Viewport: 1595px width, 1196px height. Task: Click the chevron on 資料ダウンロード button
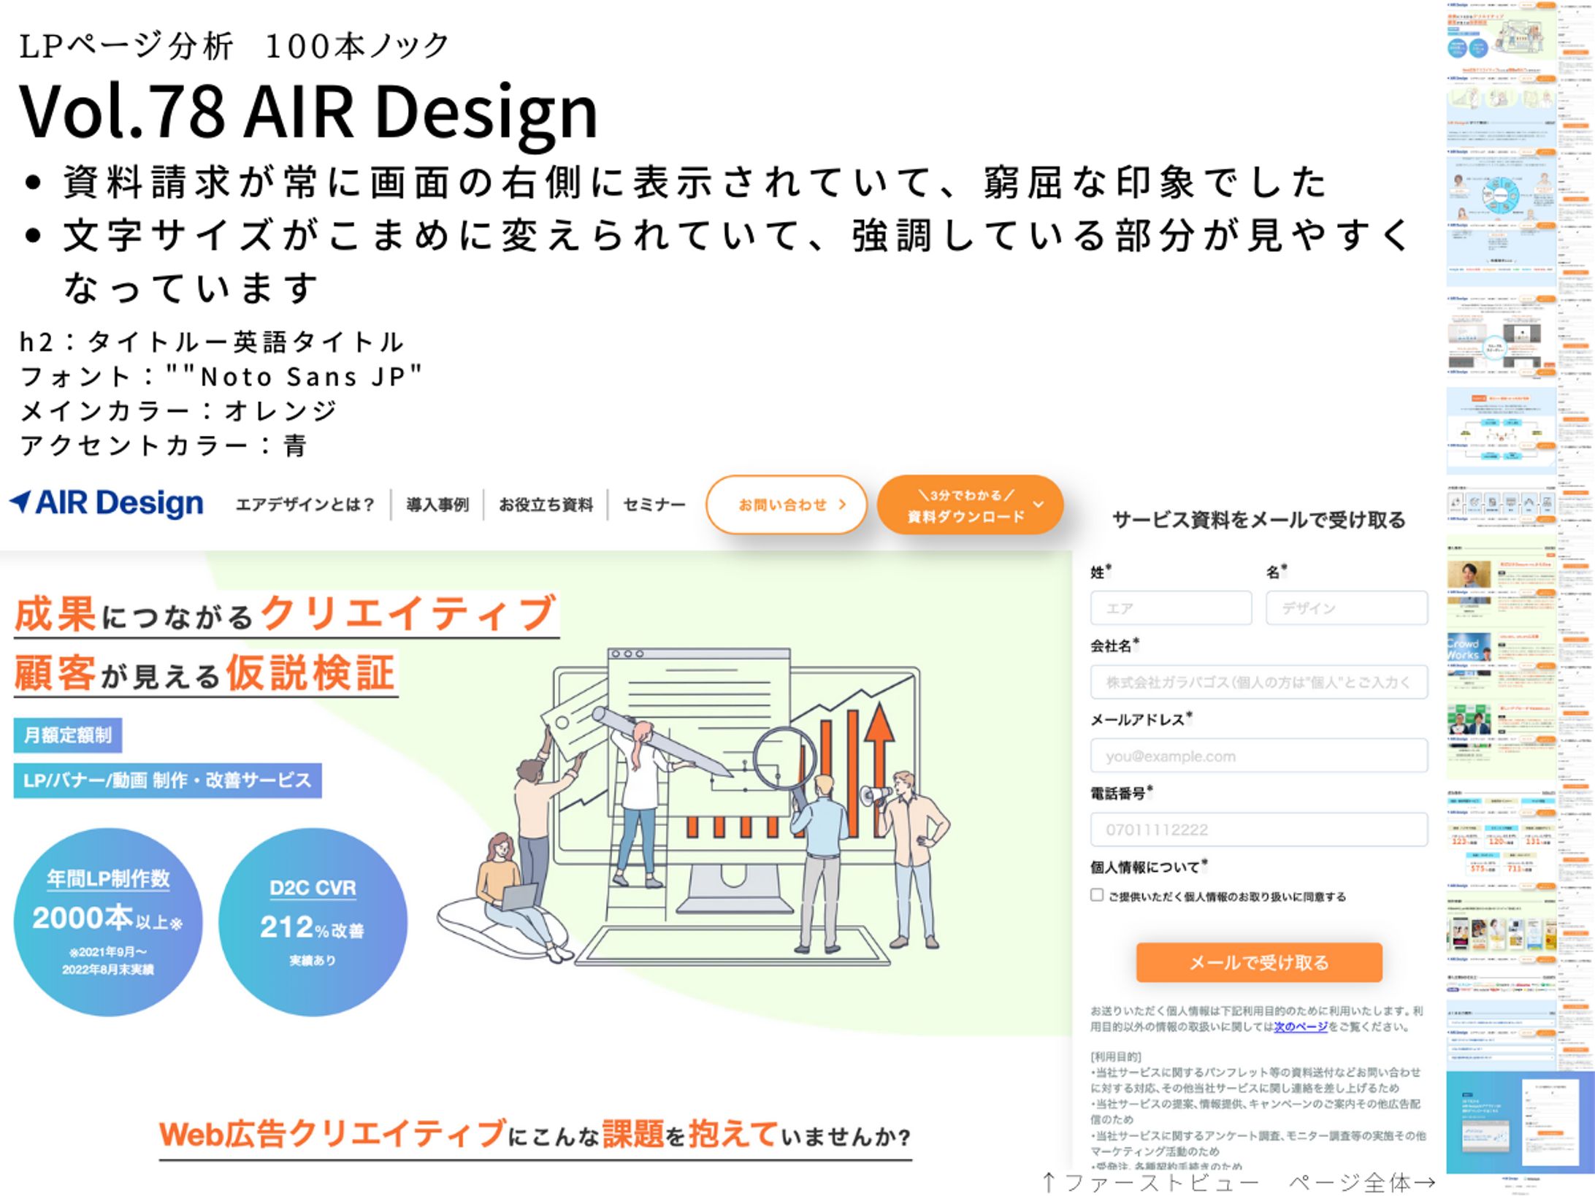click(x=1039, y=505)
